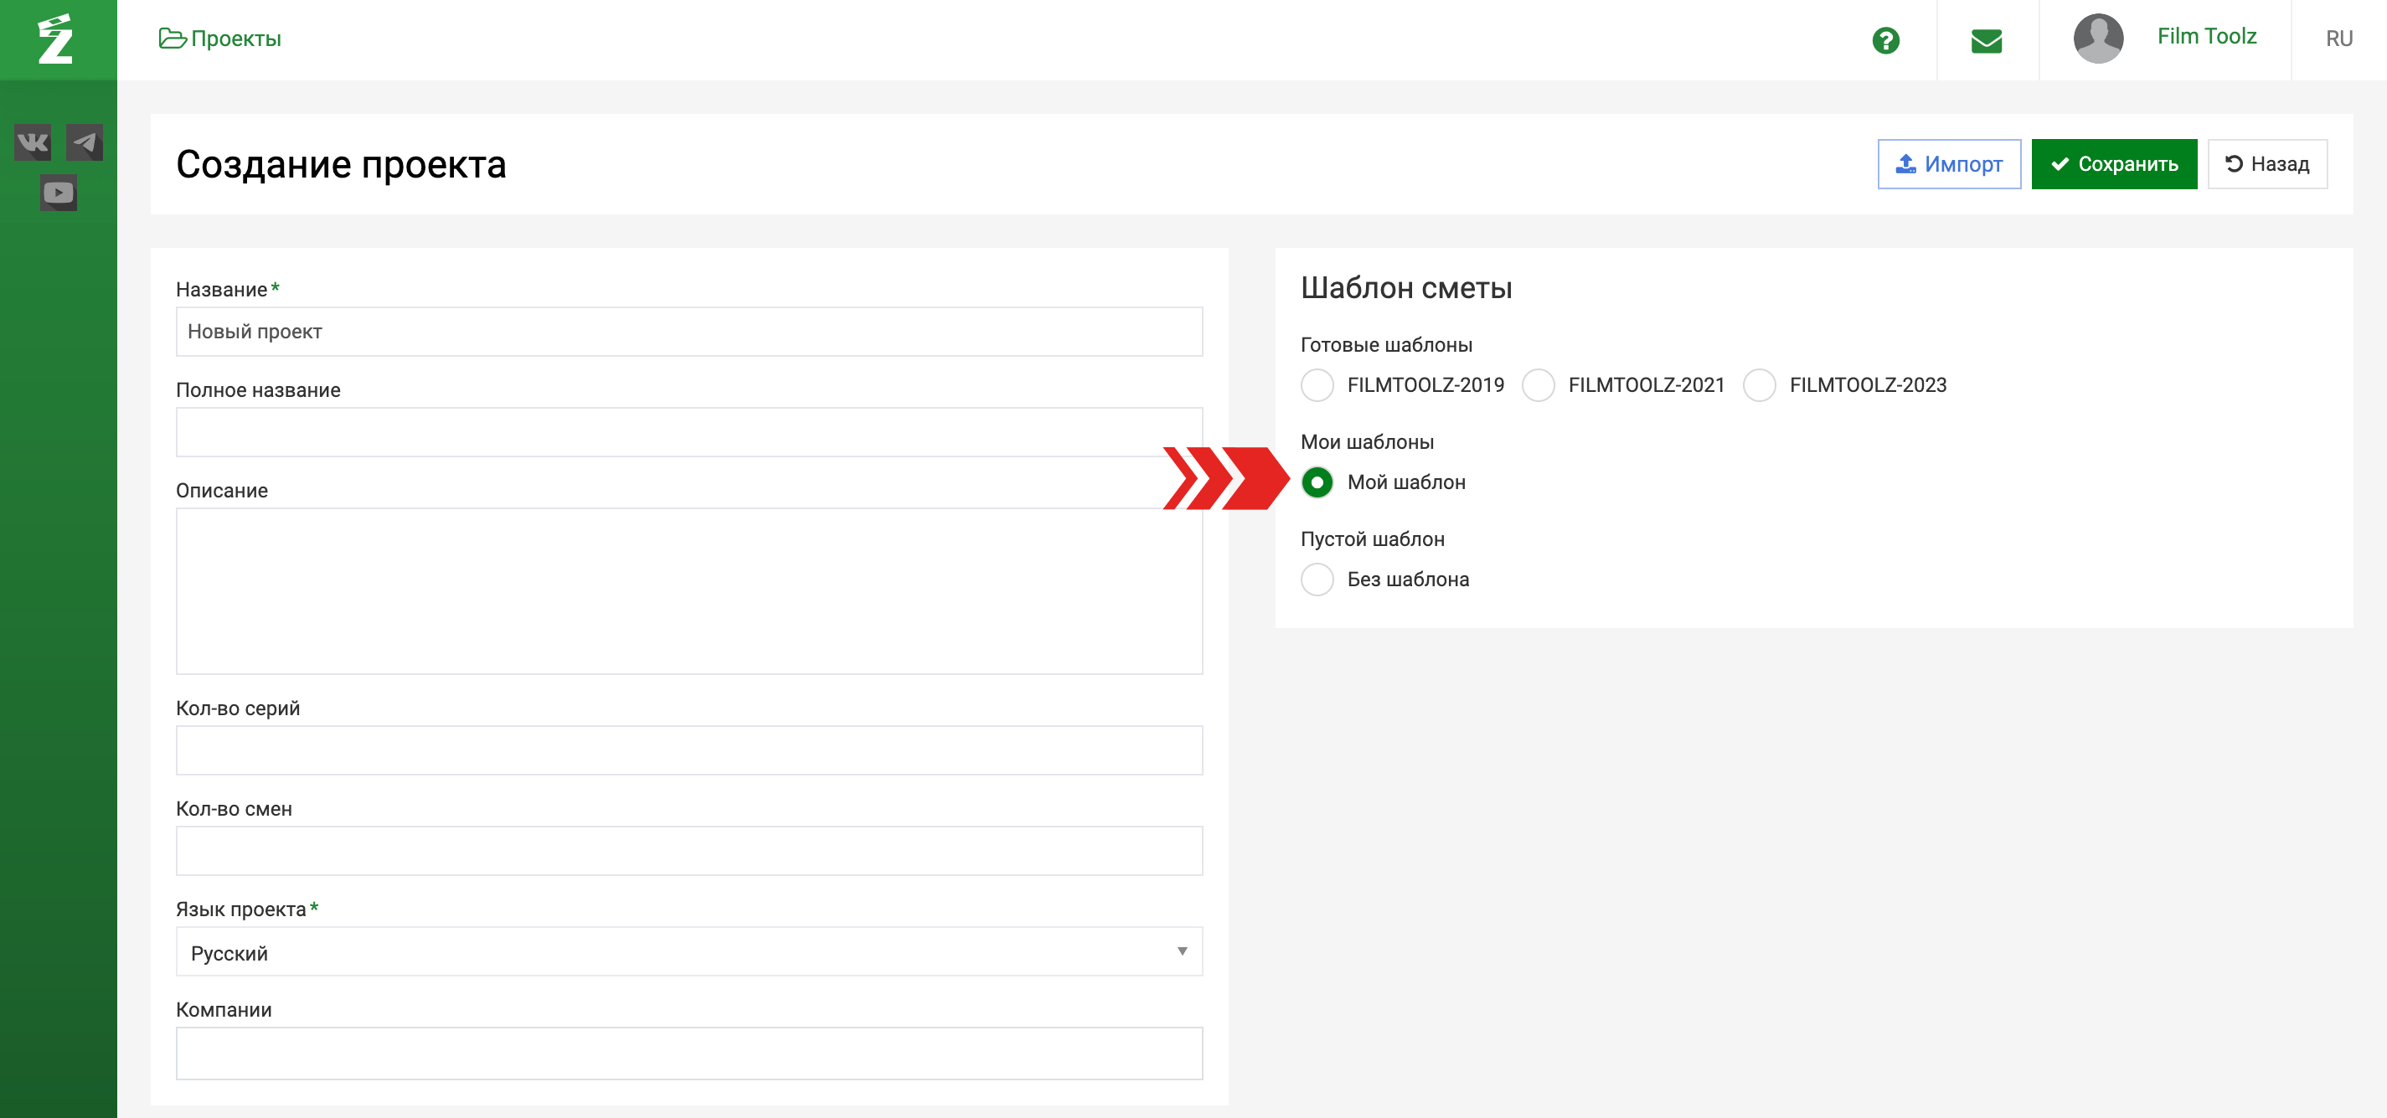Focus the Кол-во смен input field
Screen dimensions: 2387x1118
(688, 850)
